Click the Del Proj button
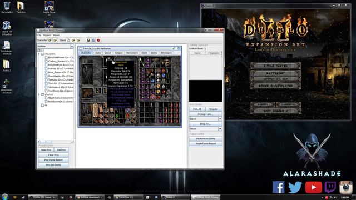 61,150
